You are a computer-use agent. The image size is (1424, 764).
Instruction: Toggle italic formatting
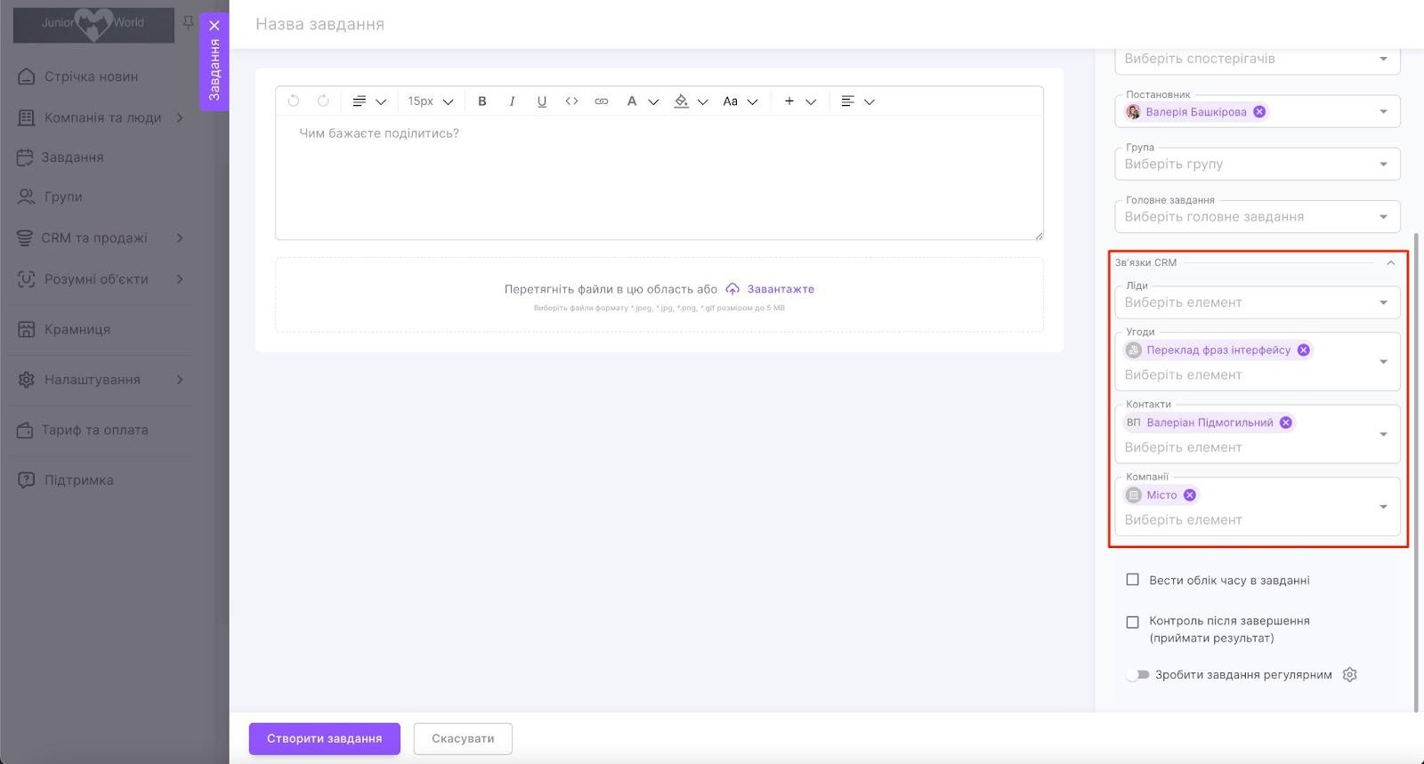click(512, 101)
